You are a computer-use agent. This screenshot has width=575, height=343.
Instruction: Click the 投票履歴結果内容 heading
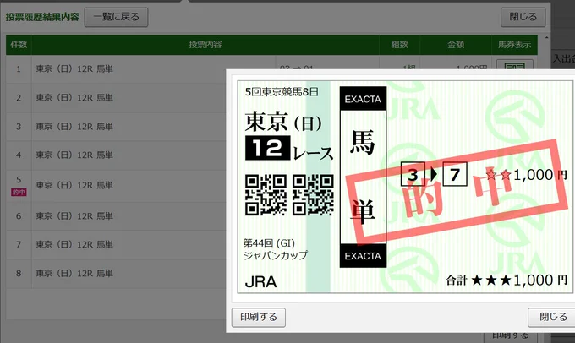[42, 17]
